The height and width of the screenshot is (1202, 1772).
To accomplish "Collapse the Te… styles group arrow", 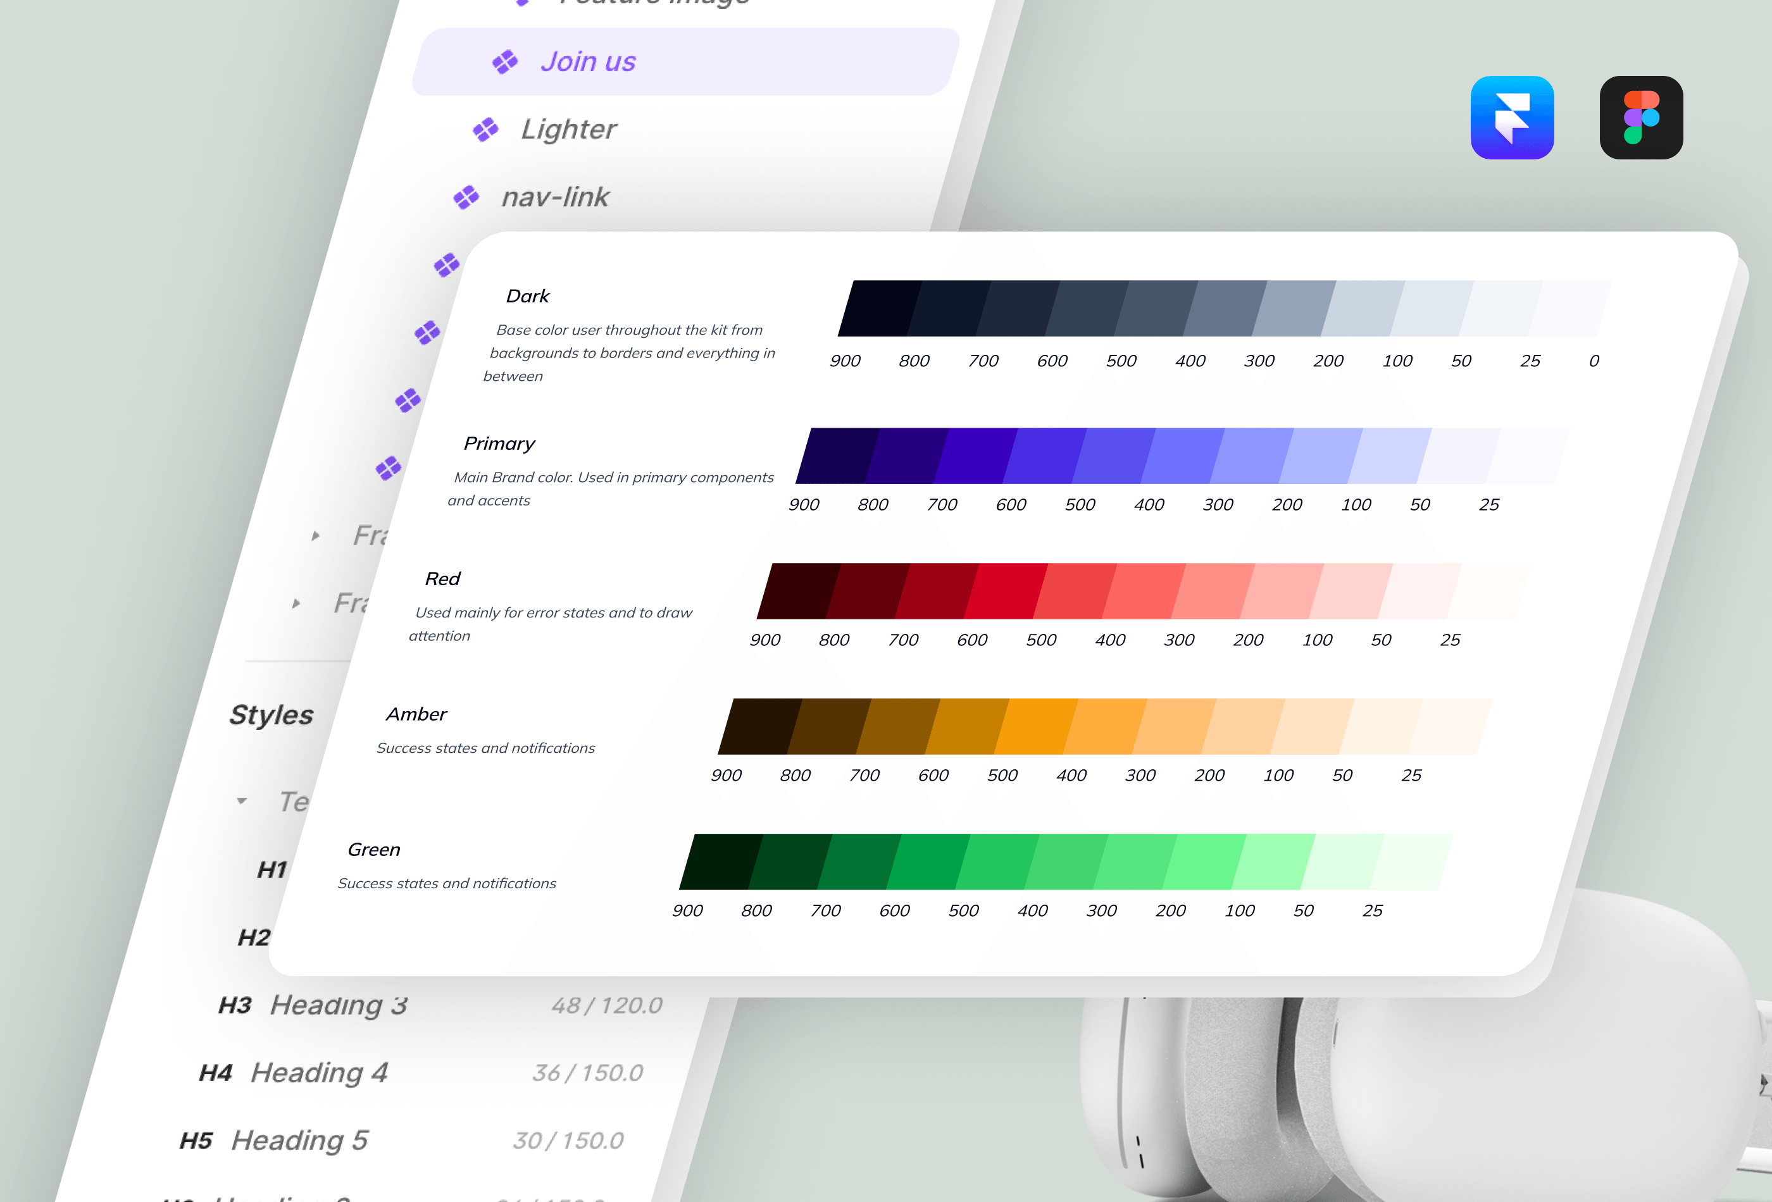I will click(x=242, y=800).
